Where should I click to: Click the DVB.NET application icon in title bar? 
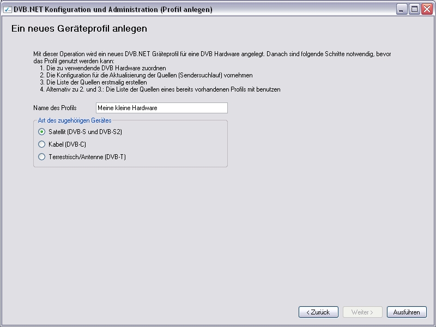(x=8, y=9)
